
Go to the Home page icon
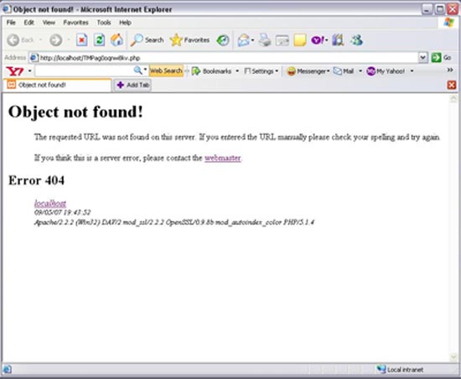click(x=117, y=39)
